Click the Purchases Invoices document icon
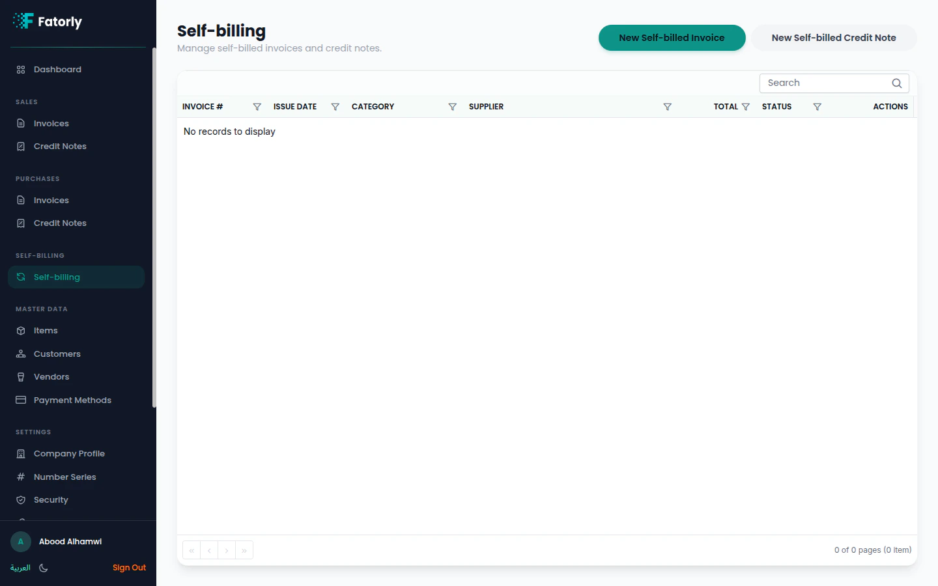This screenshot has height=586, width=938. [21, 201]
